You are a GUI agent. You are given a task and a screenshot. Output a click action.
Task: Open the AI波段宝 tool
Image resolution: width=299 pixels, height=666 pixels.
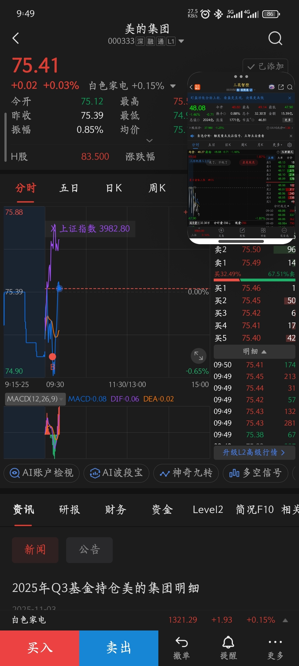tap(116, 473)
